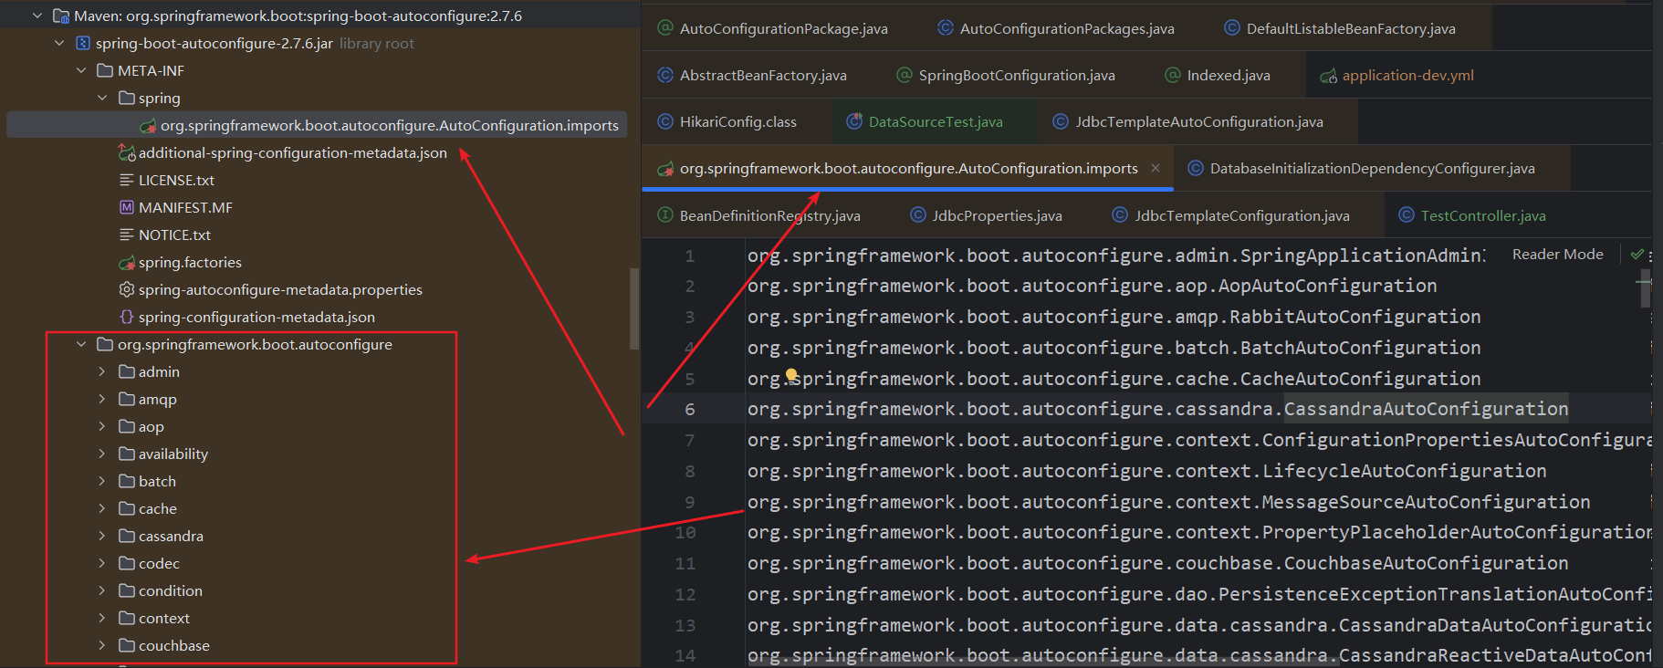Expand the couchbase folder
The height and width of the screenshot is (668, 1663).
click(x=102, y=645)
